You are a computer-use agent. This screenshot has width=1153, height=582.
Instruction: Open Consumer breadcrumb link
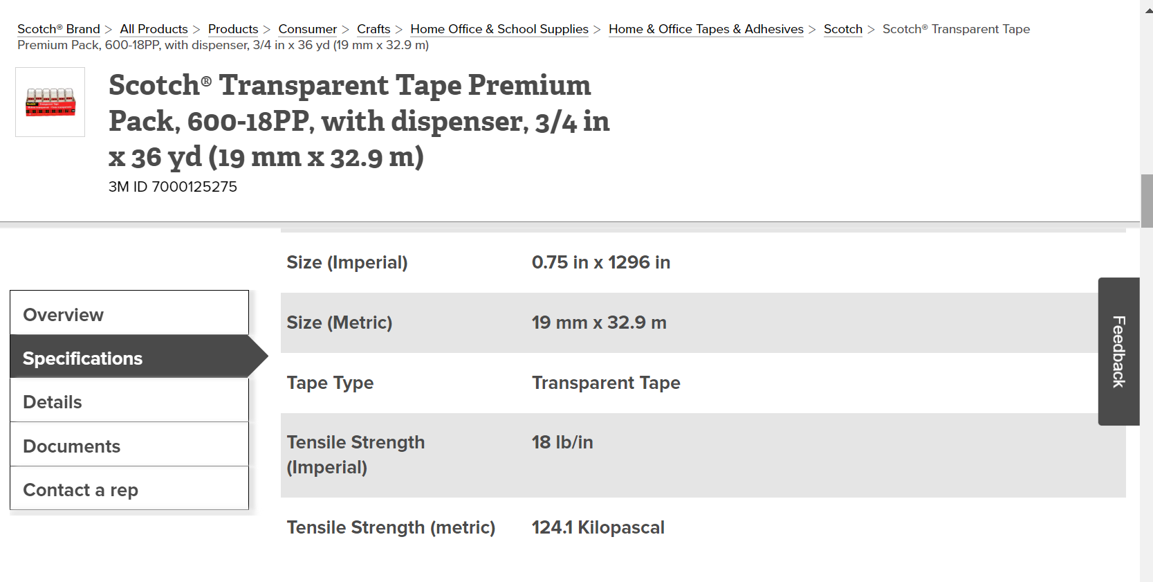tap(308, 29)
